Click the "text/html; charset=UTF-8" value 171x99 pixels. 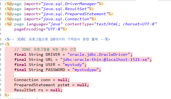[x=125, y=24]
